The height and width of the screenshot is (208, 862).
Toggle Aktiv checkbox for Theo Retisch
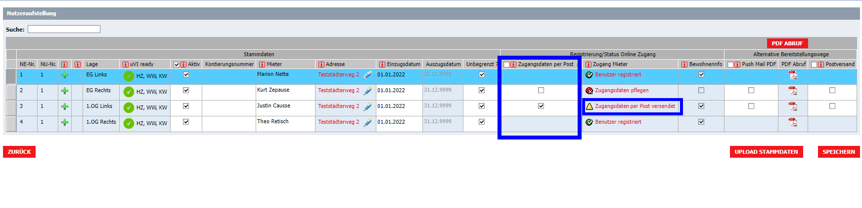[186, 122]
